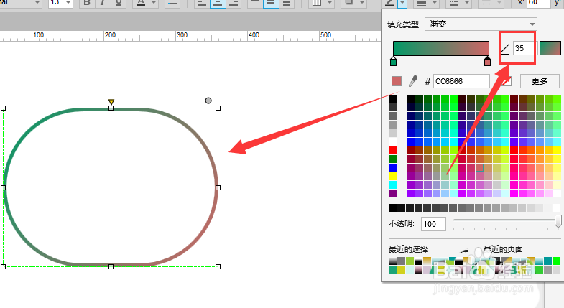Toggle italic text formatting
The height and width of the screenshot is (308, 564).
coord(103,4)
